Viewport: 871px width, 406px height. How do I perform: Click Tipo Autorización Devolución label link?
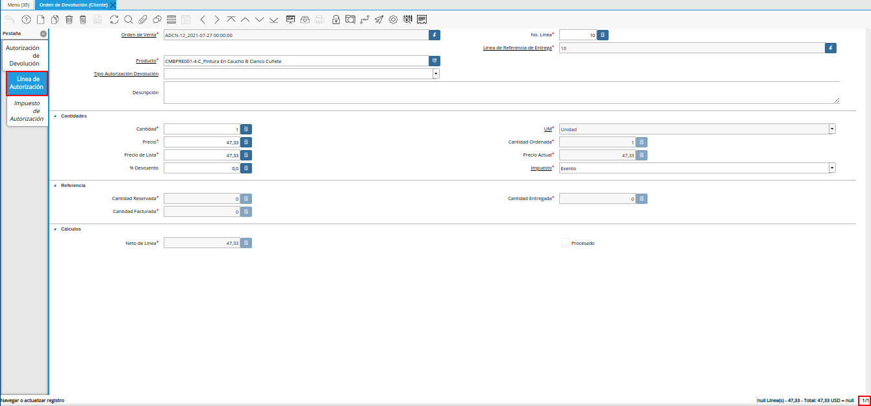pos(126,74)
